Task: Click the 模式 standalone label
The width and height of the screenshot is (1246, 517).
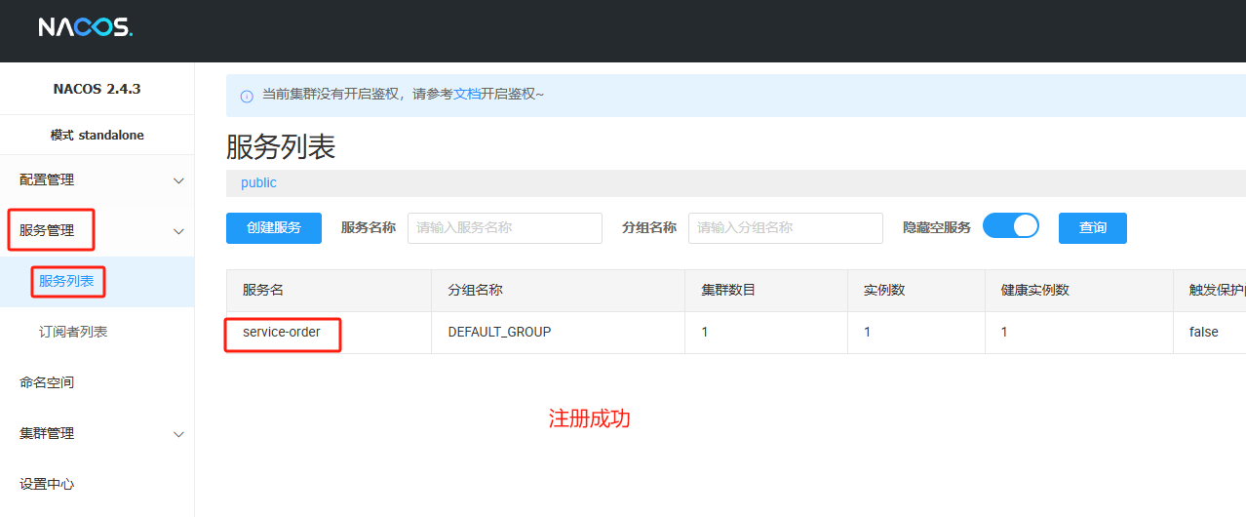Action: (97, 136)
